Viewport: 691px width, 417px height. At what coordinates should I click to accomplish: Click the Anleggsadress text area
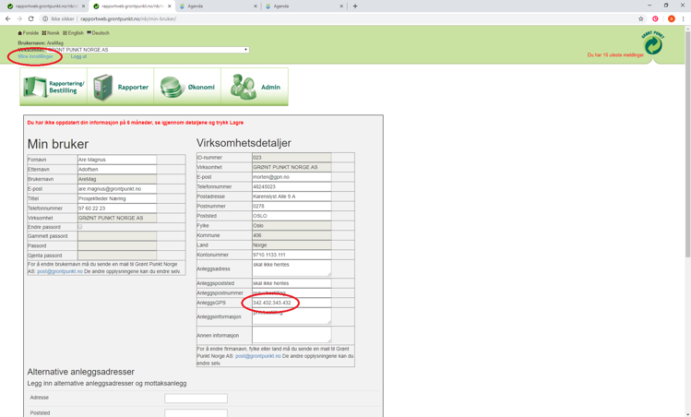pos(292,268)
